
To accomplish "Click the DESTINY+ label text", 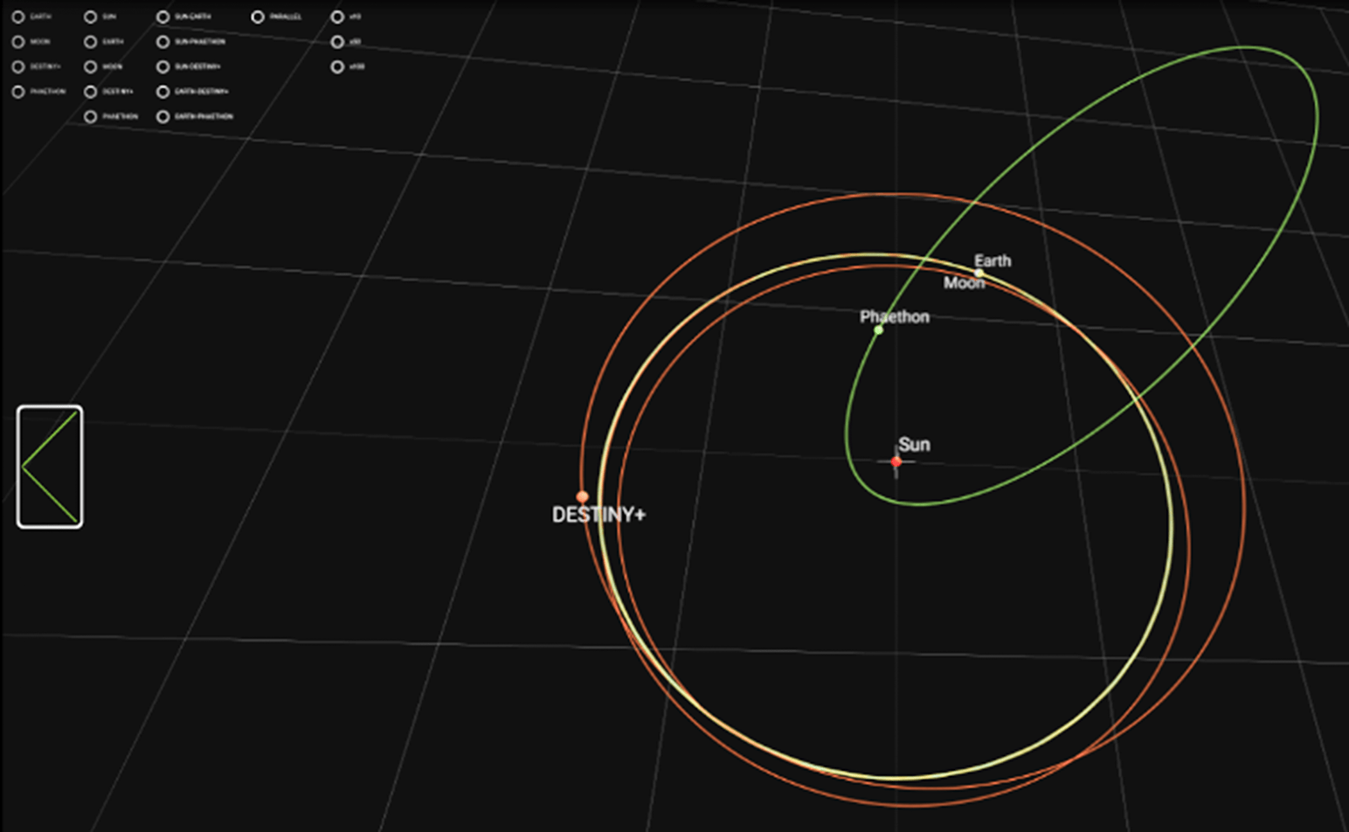I will pos(598,515).
